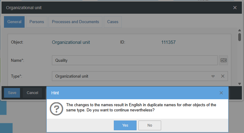The image size is (244, 133).
Task: Click the vertical scrollbar thumb
Action: [x=240, y=37]
